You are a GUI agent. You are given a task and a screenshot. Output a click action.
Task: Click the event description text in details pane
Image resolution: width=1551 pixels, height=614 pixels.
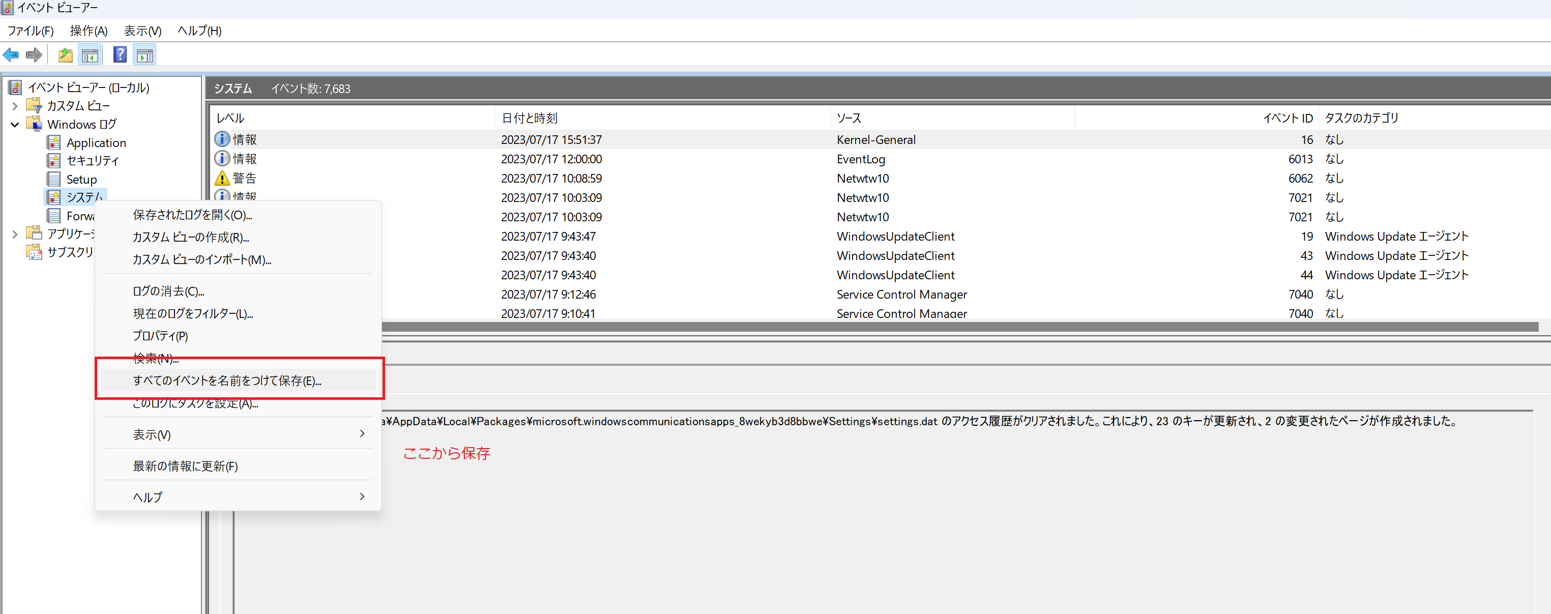(x=919, y=421)
